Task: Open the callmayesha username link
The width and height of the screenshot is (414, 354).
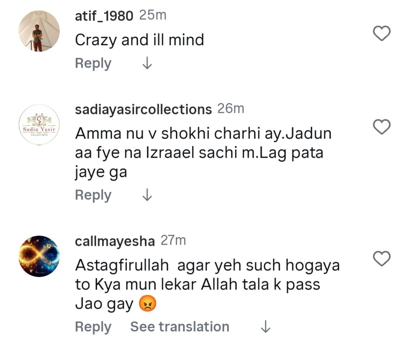Action: (x=115, y=241)
